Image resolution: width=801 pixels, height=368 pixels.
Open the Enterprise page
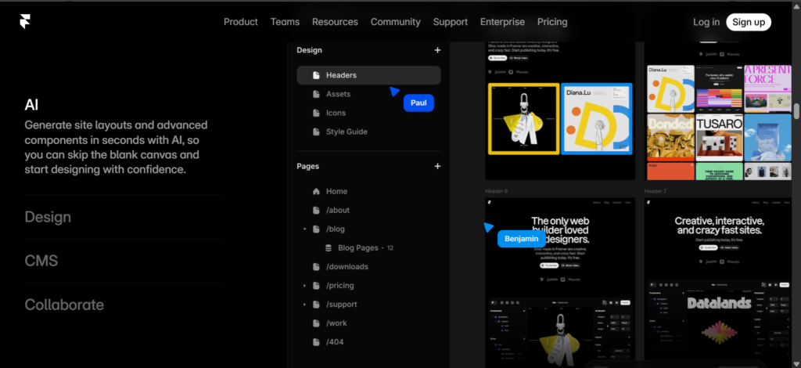pos(502,22)
